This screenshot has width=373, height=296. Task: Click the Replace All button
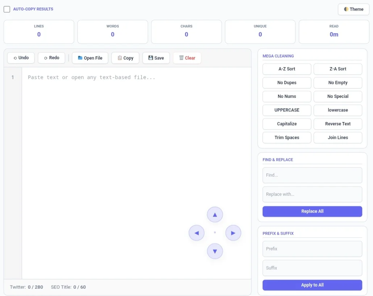312,211
